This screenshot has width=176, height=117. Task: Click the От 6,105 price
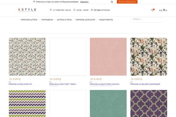click(x=96, y=79)
